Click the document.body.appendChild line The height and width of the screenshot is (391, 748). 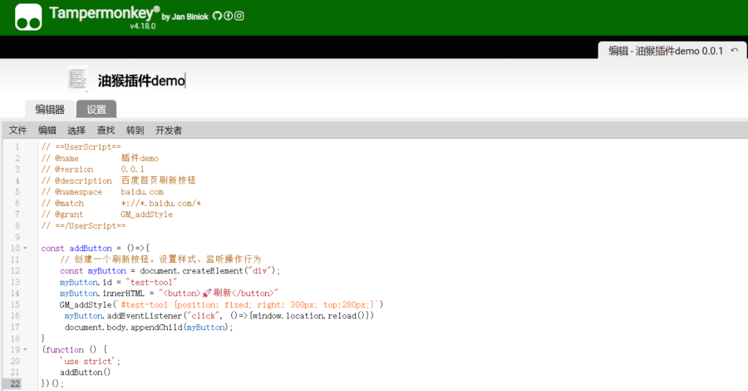point(149,327)
